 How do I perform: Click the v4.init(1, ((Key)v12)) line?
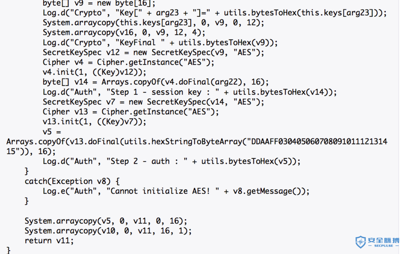click(x=94, y=72)
